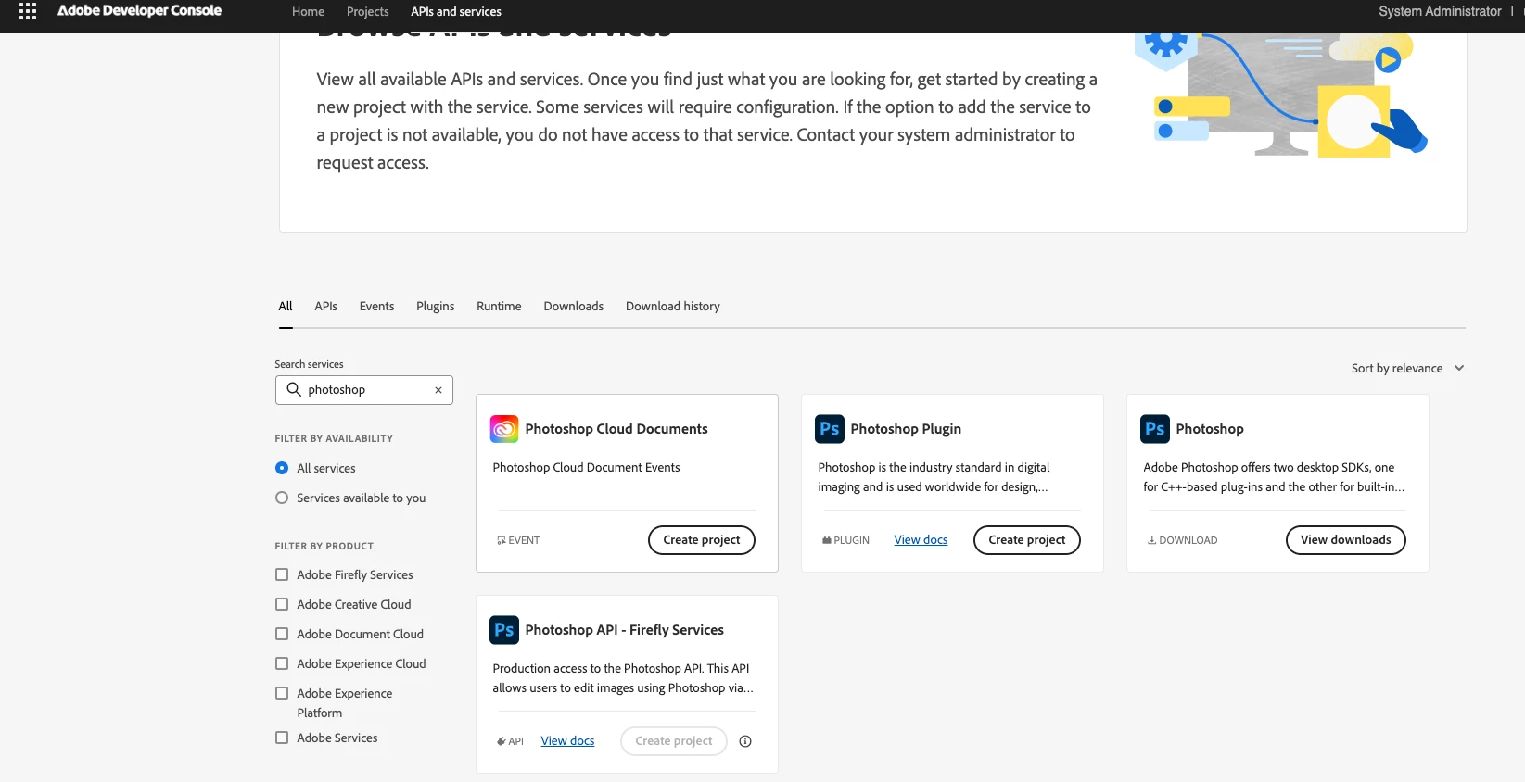Switch to the Events tab
Viewport: 1525px width, 782px height.
376,306
